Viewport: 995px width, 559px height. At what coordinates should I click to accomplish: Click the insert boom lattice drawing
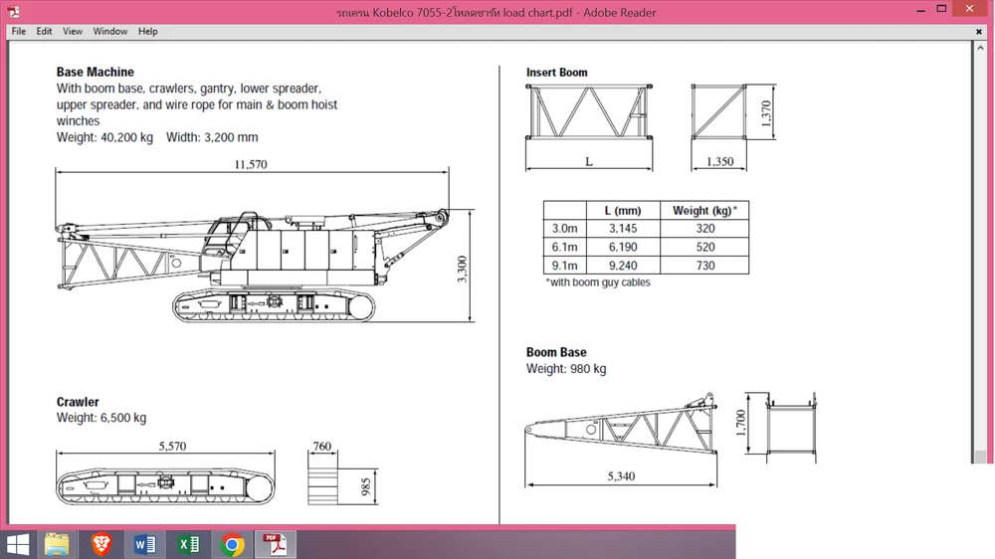589,111
